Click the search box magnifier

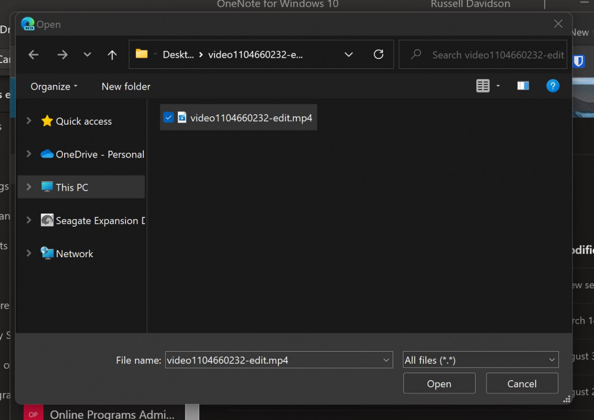pos(416,55)
